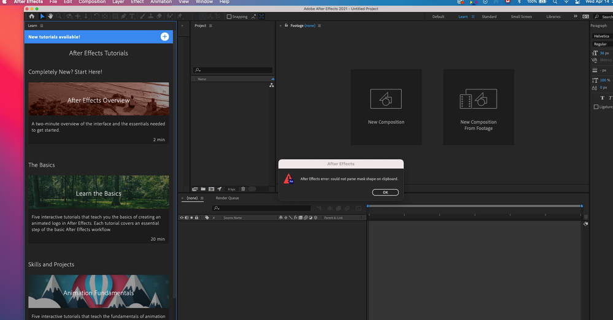Open the 8 bpc color depth setting
Viewport: 613px width, 320px height.
[x=232, y=189]
